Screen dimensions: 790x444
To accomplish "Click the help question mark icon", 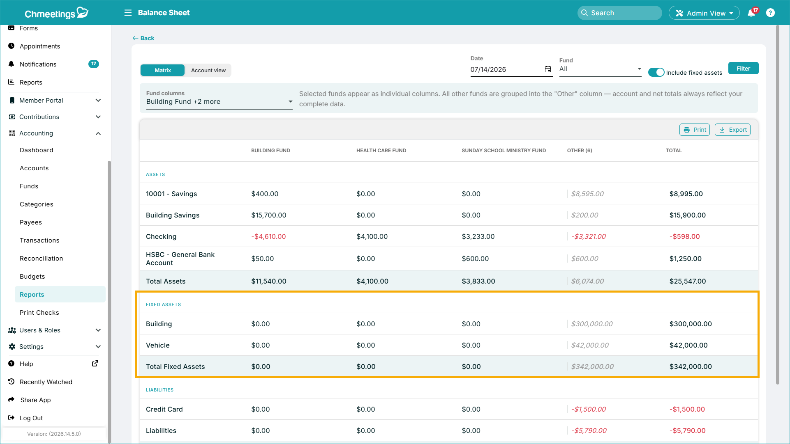I will click(771, 13).
